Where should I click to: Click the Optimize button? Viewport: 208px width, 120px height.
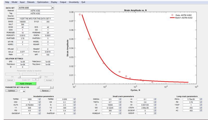(x=11, y=91)
